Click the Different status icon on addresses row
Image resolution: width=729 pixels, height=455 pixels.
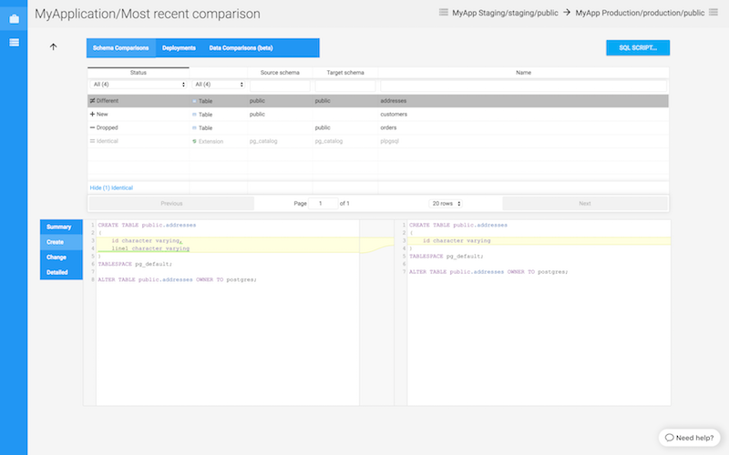coord(92,101)
